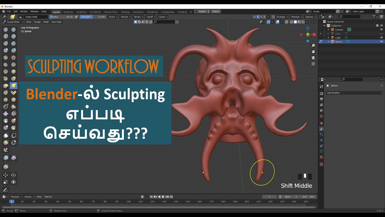The width and height of the screenshot is (385, 217).
Task: Toggle camera view gizmo icon
Action: pyautogui.click(x=313, y=58)
